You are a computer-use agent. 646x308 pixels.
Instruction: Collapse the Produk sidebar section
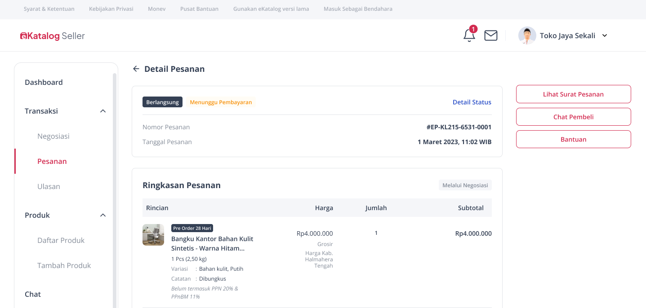pyautogui.click(x=103, y=215)
